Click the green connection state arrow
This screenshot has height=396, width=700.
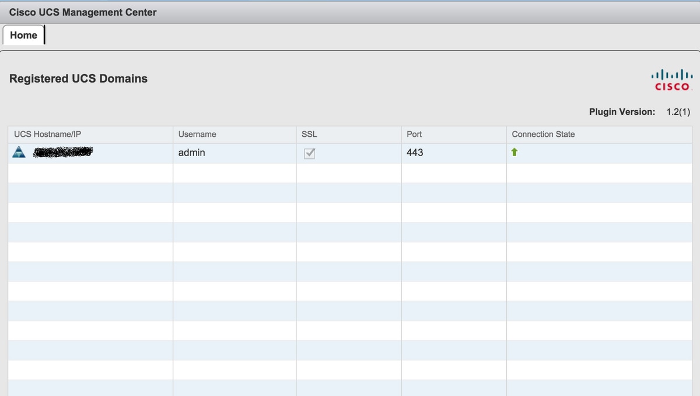tap(515, 153)
